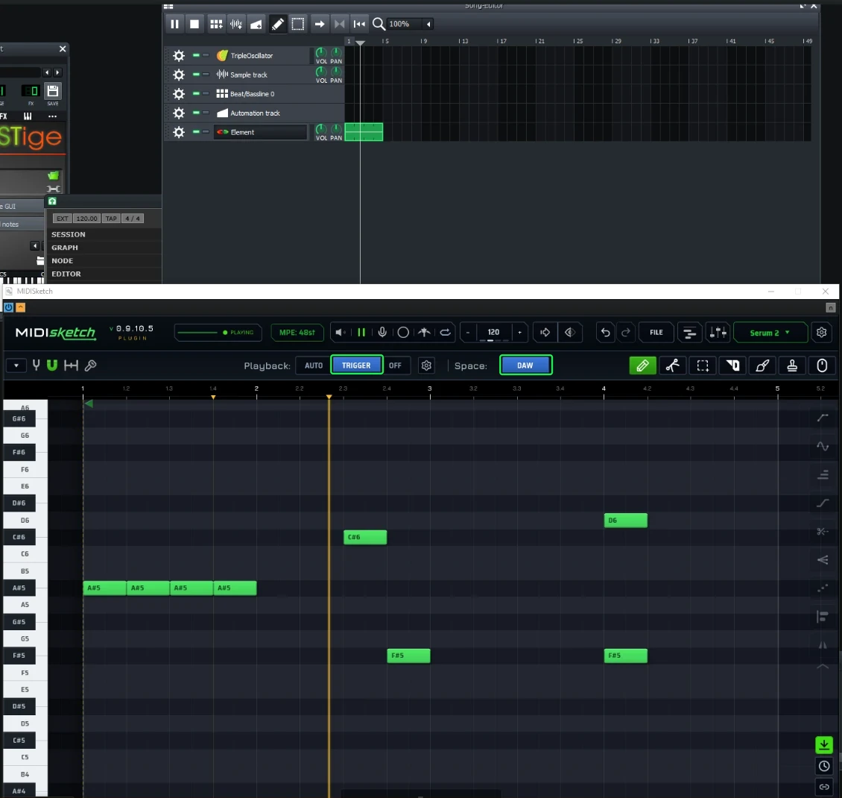The height and width of the screenshot is (798, 842).
Task: Pause MIDISketch playback
Action: pos(361,333)
